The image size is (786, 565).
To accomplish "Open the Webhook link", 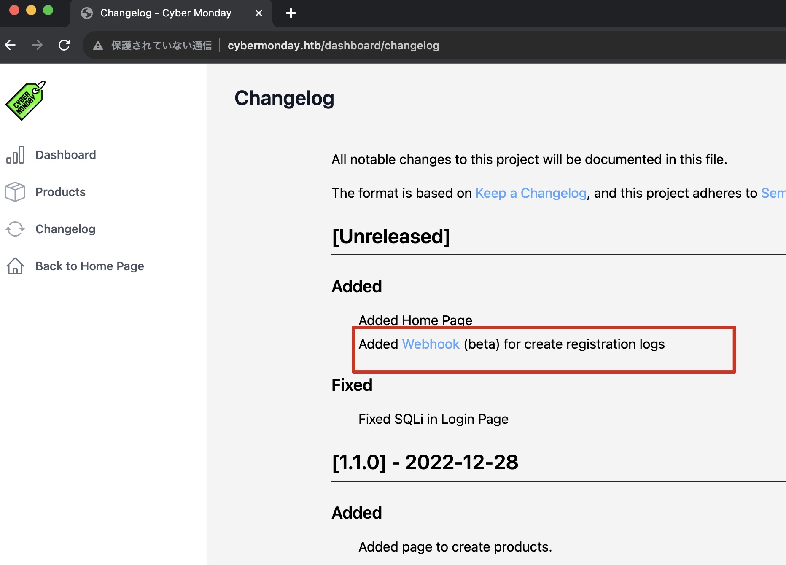I will click(431, 344).
